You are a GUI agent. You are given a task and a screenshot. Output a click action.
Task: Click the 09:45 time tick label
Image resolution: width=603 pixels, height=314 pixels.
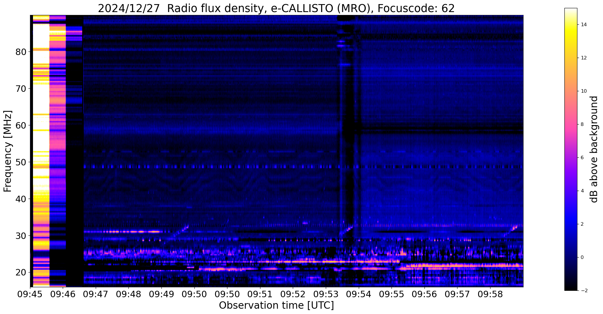click(30, 294)
